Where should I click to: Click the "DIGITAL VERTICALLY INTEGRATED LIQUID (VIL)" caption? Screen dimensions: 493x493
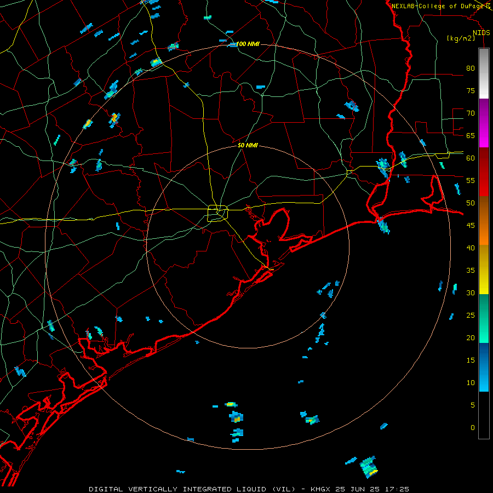192,489
